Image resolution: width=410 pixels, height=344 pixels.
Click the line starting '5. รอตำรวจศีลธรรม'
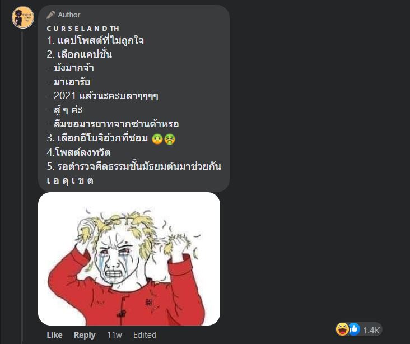[x=134, y=166]
